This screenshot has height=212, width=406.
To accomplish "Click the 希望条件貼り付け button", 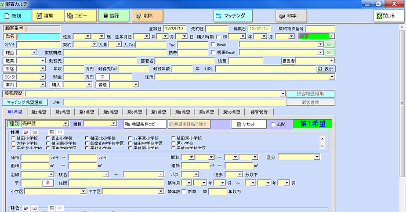I will point(188,124).
